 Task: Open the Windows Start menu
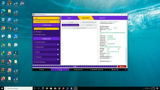tap(2, 88)
